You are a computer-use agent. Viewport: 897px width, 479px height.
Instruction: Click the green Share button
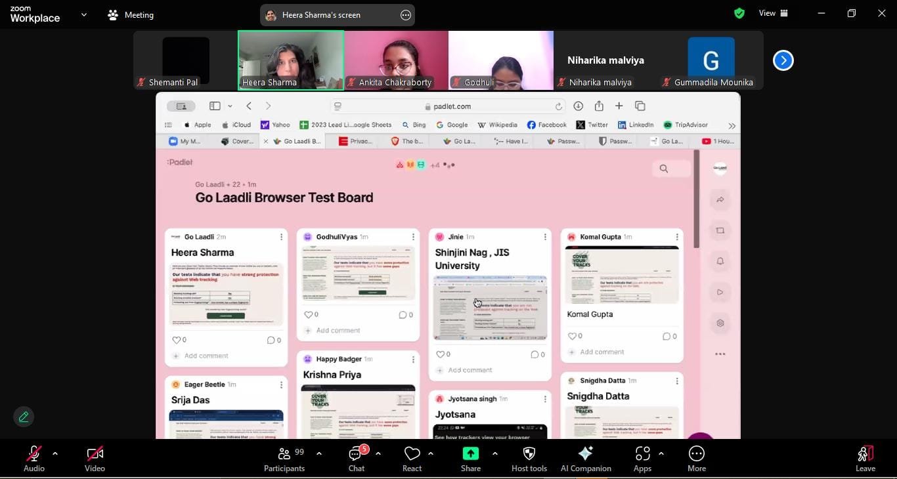click(x=471, y=459)
